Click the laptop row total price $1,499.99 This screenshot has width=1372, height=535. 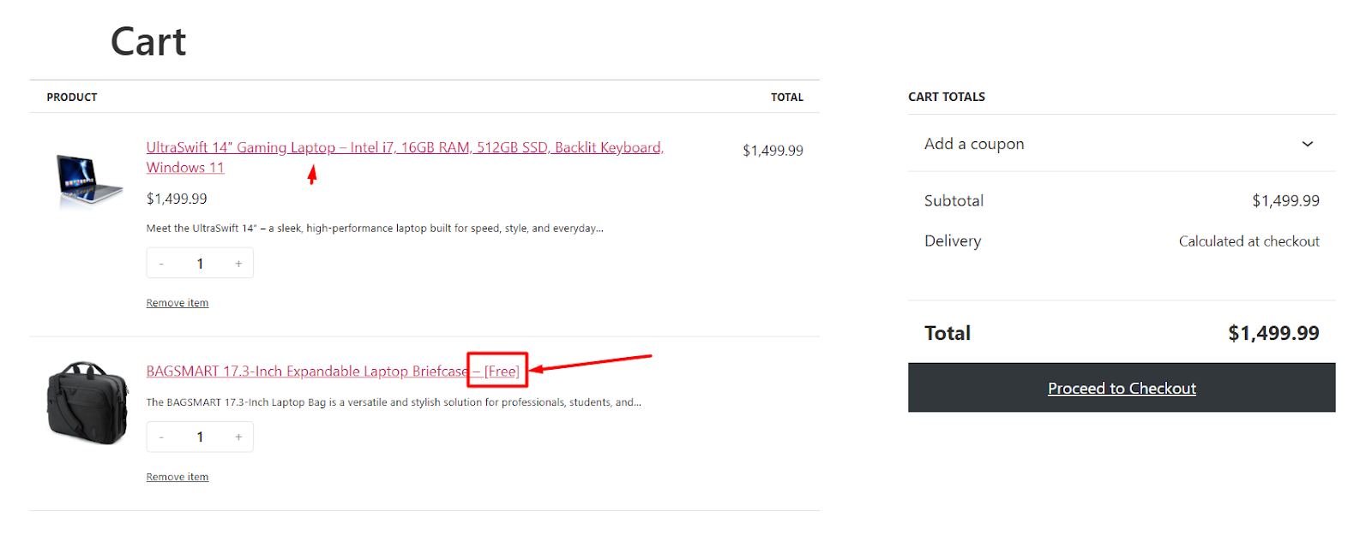coord(773,151)
